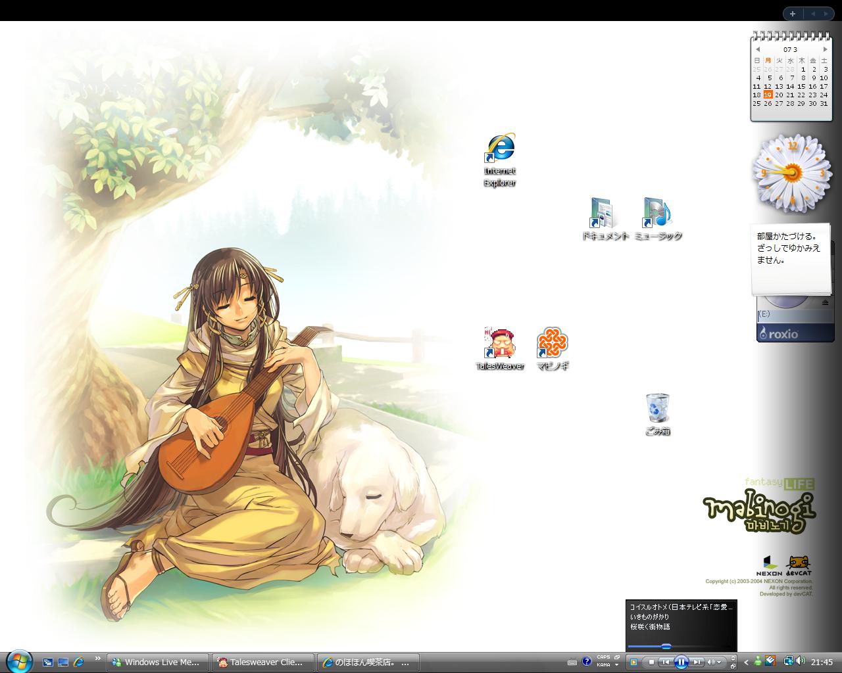The height and width of the screenshot is (673, 842).
Task: Open the network connection tray icon
Action: click(x=789, y=661)
